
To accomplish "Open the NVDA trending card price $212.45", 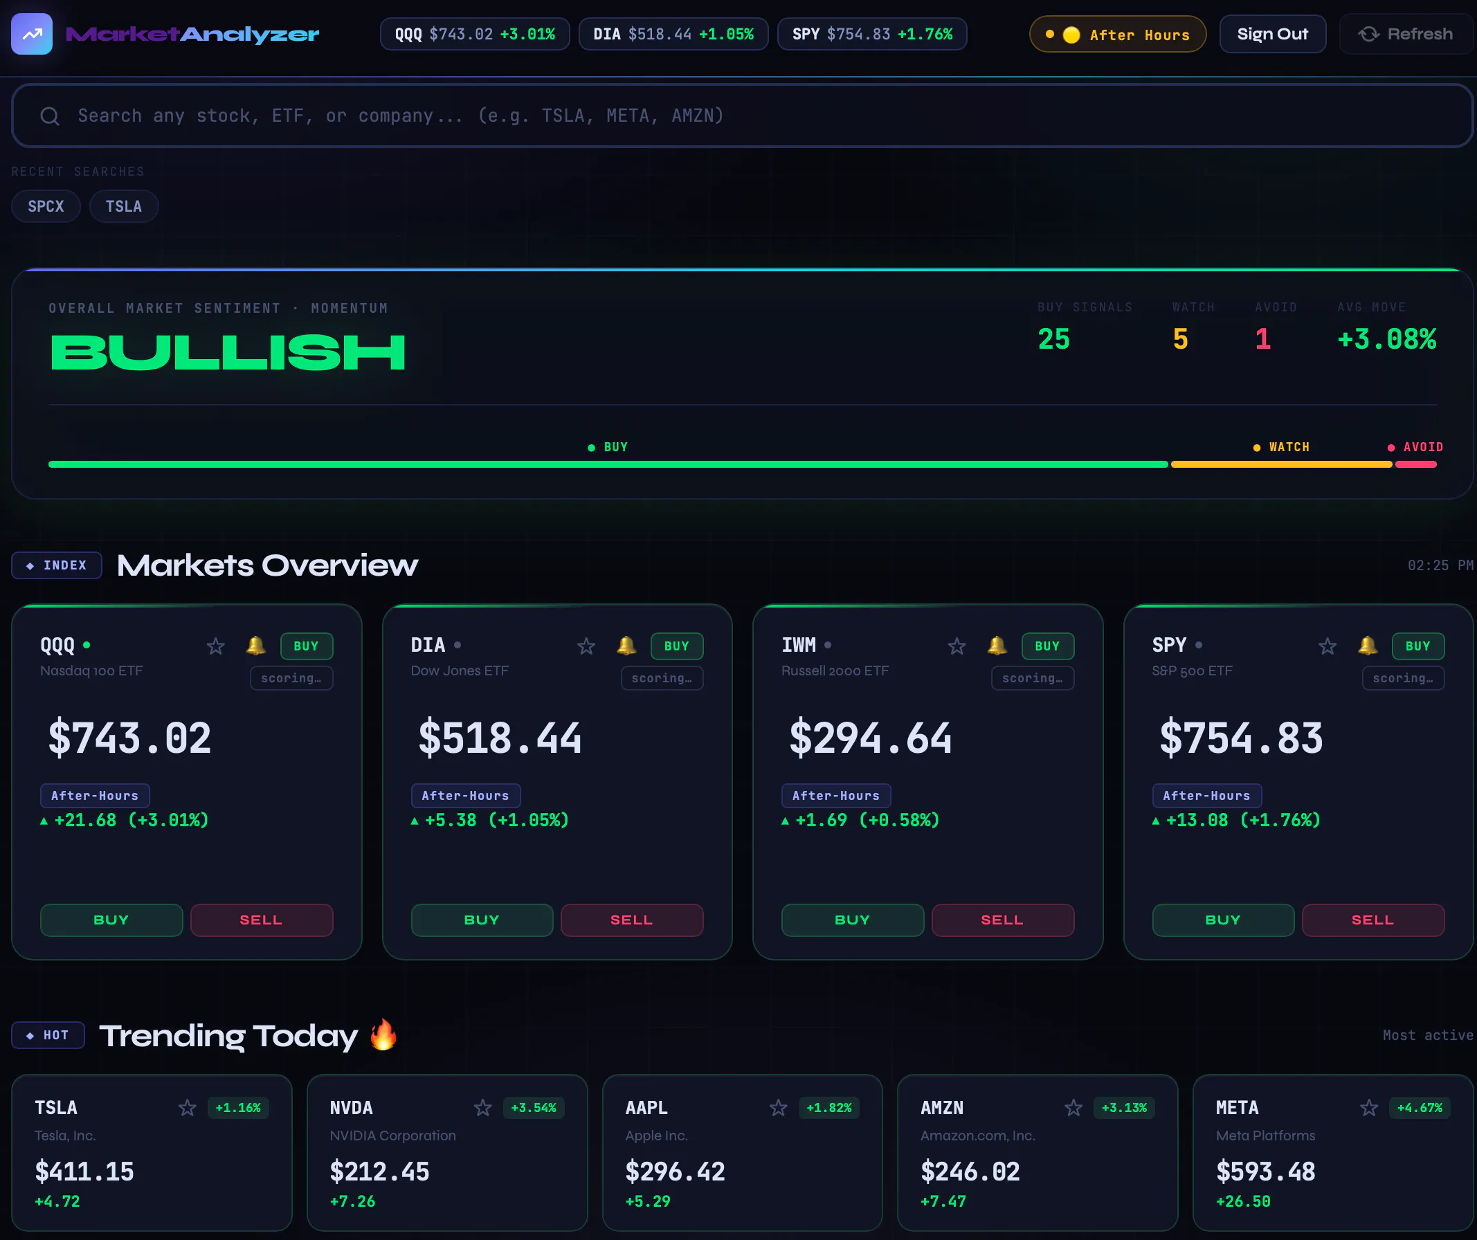I will (x=380, y=1171).
